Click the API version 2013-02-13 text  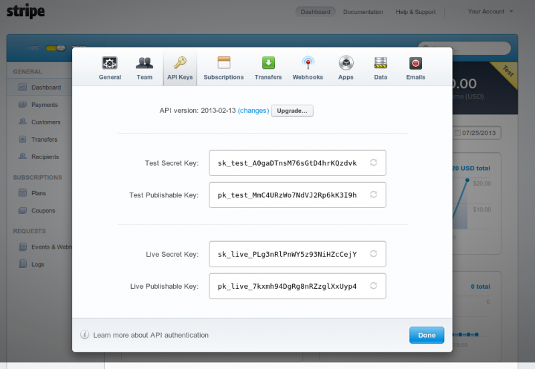tap(197, 111)
